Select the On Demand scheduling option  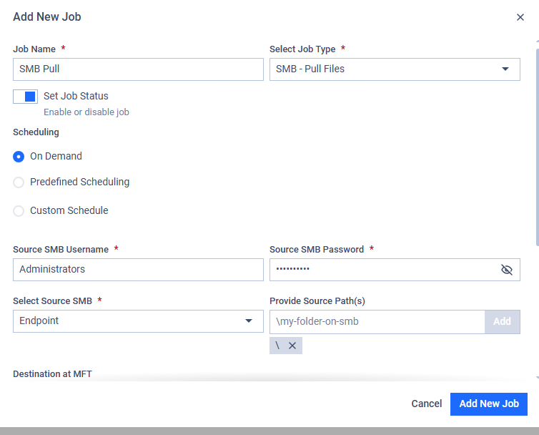[19, 157]
